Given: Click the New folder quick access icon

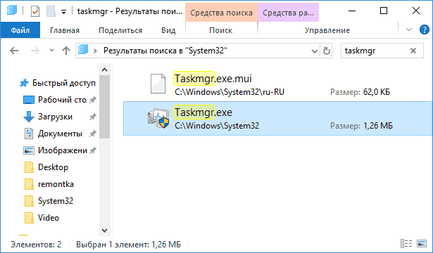Looking at the screenshot, I should click(x=51, y=11).
